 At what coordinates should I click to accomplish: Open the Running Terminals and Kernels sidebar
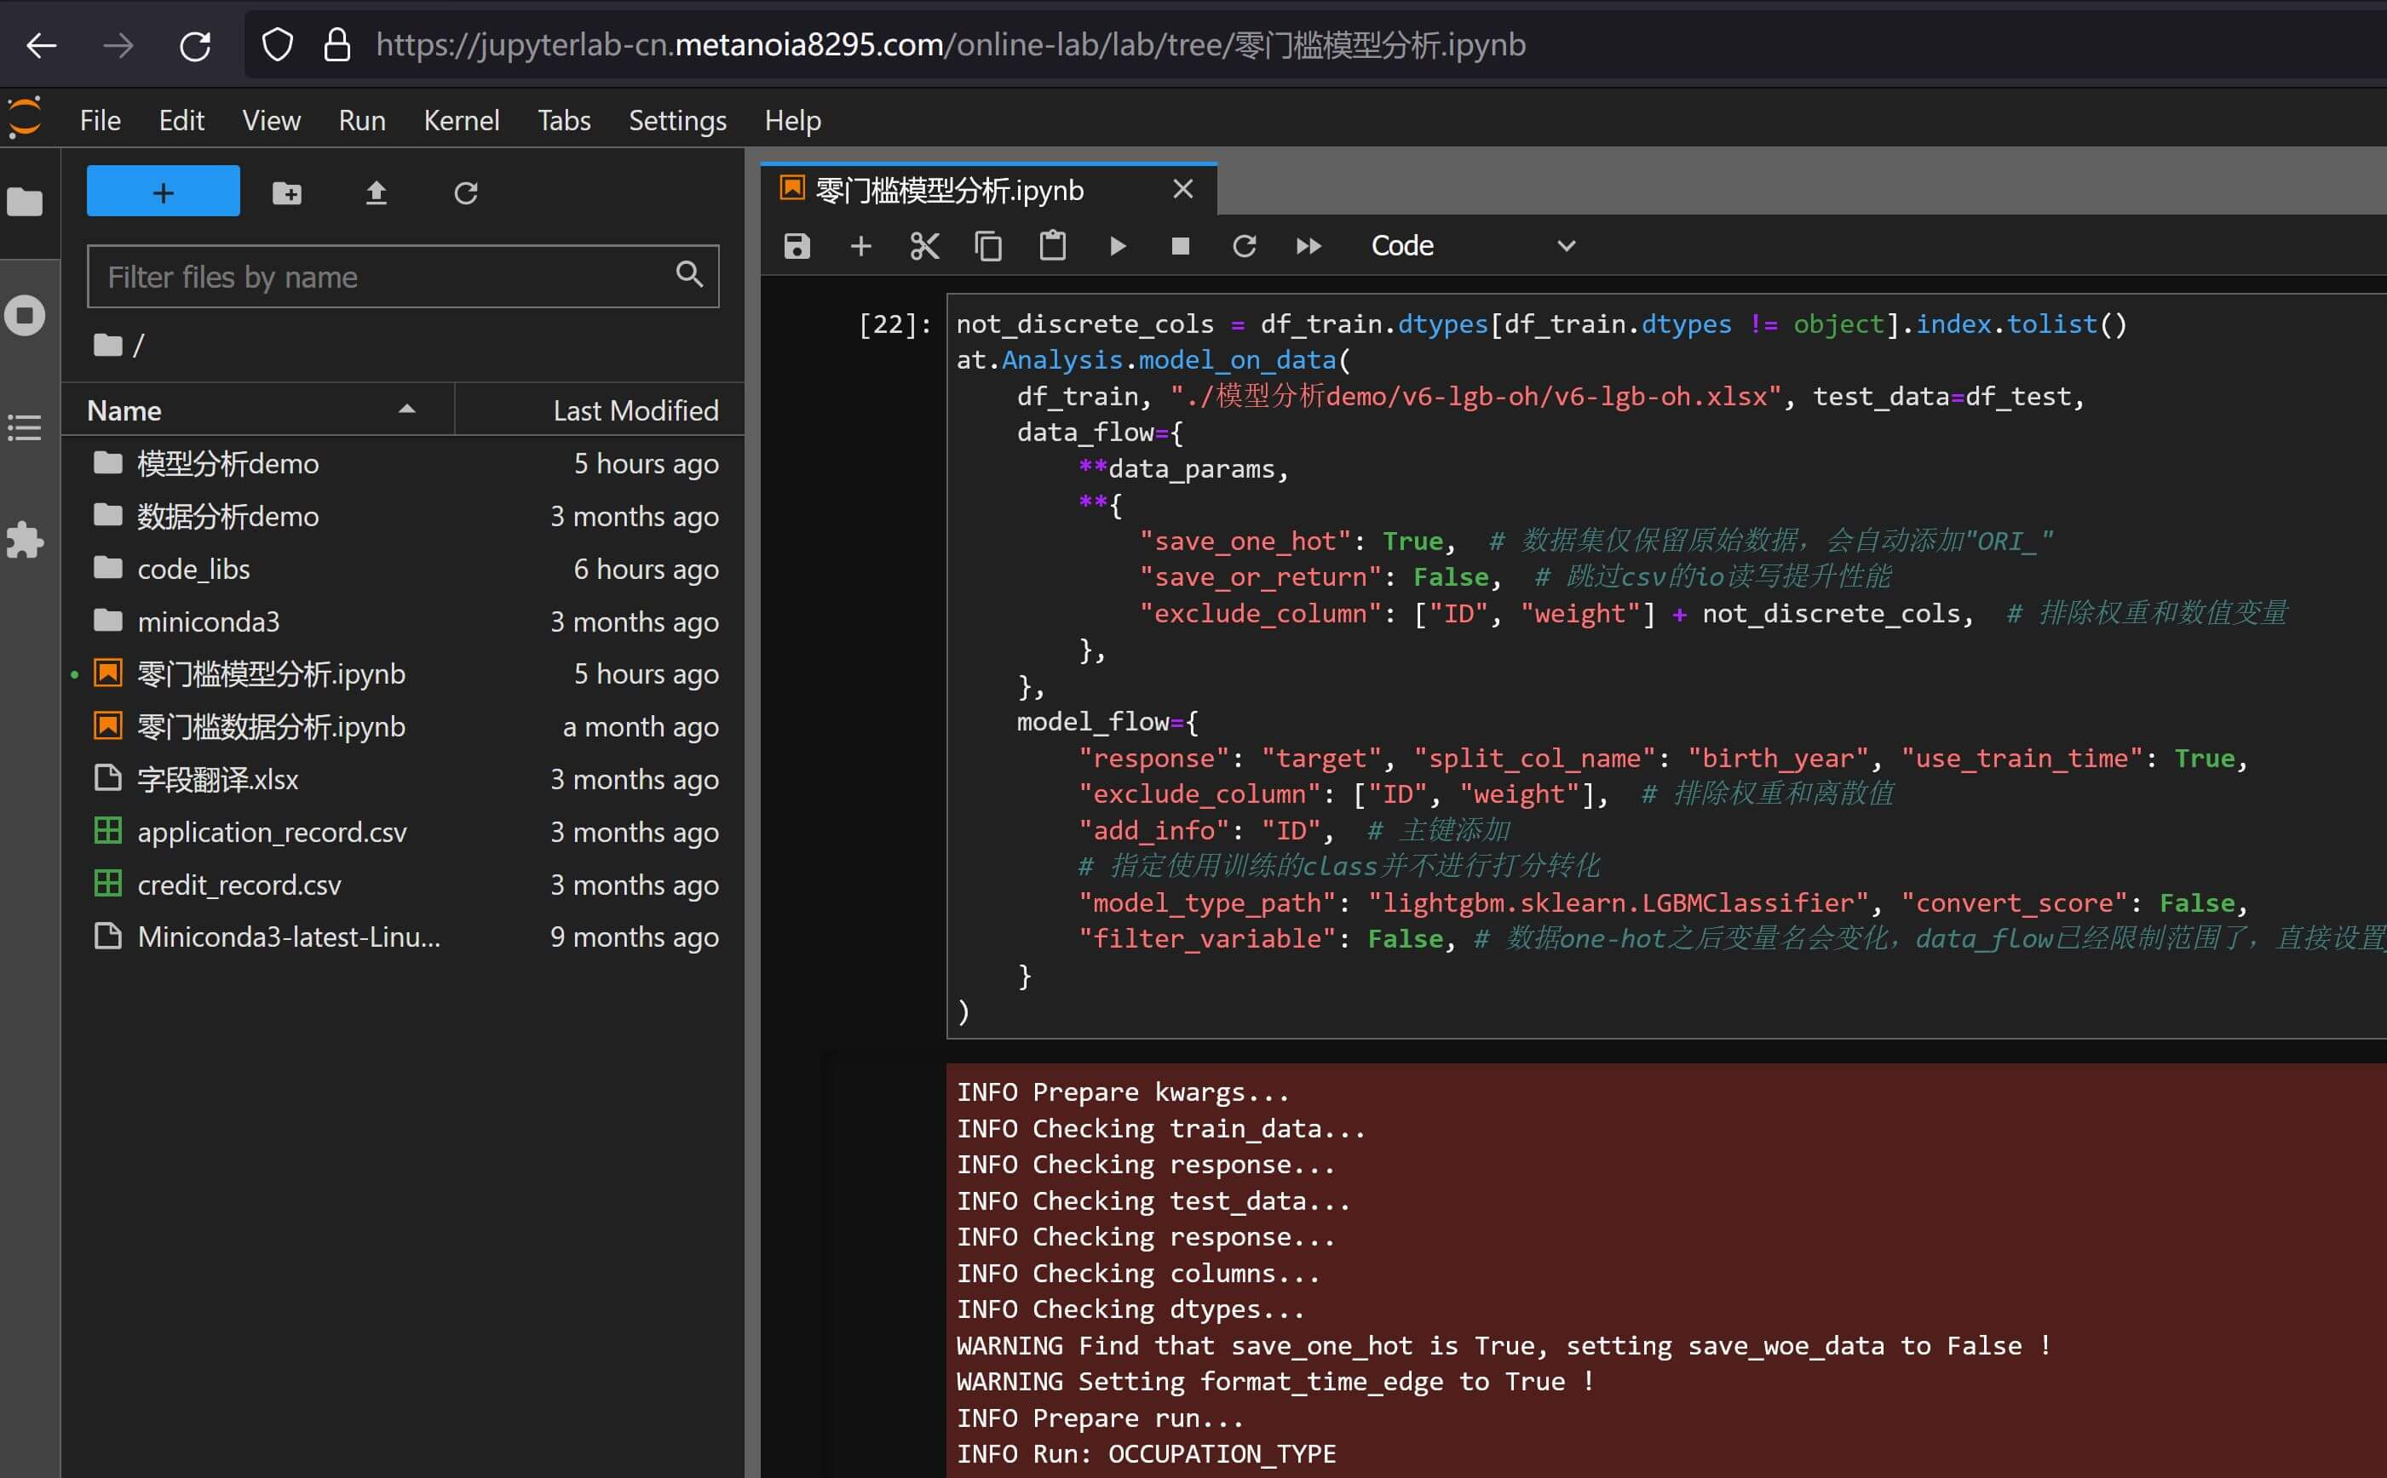25,316
